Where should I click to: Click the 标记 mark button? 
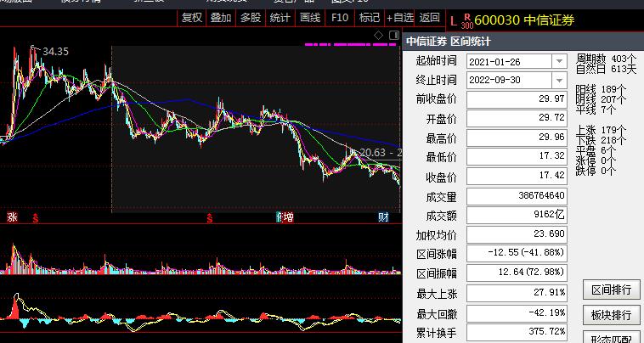coord(370,18)
